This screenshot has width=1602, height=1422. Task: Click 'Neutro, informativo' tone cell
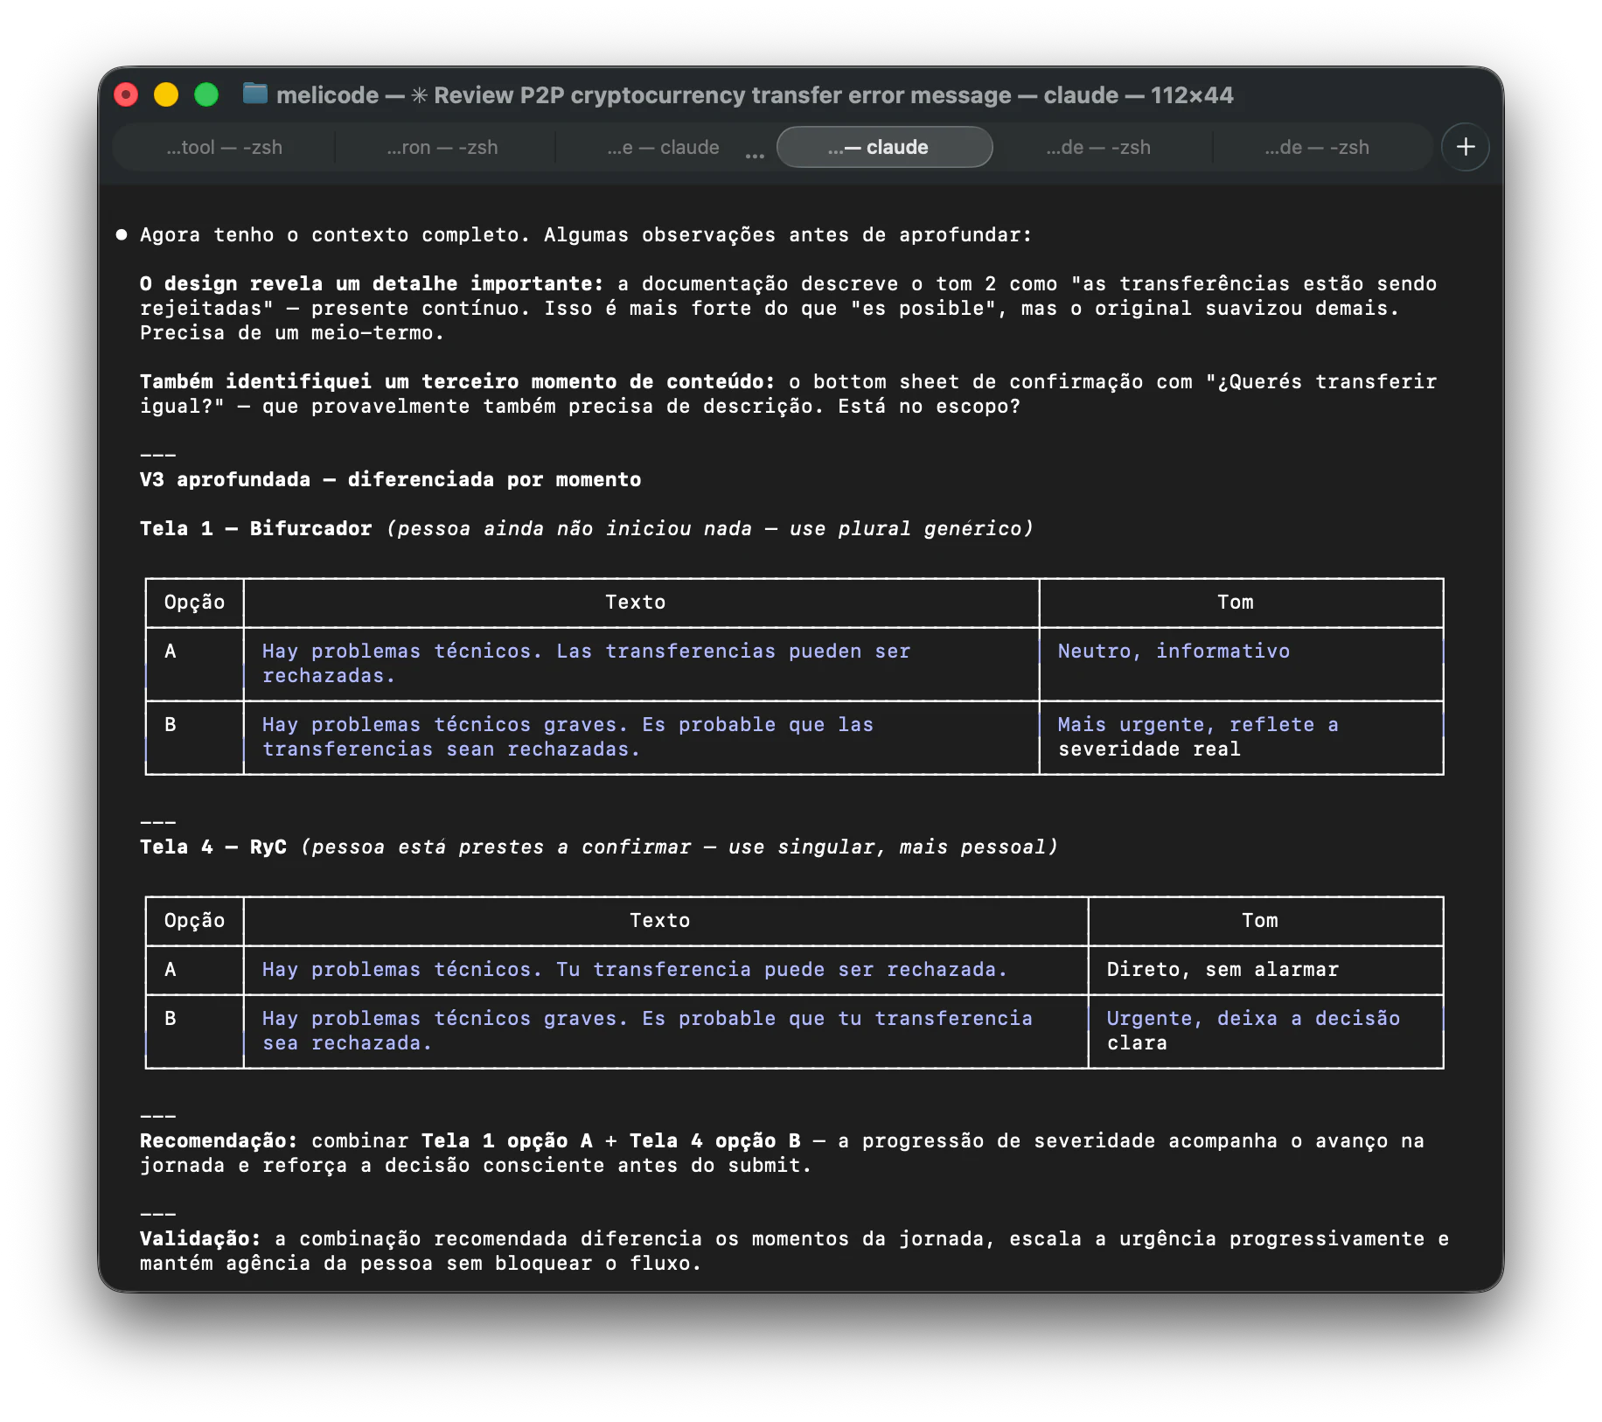(1174, 652)
